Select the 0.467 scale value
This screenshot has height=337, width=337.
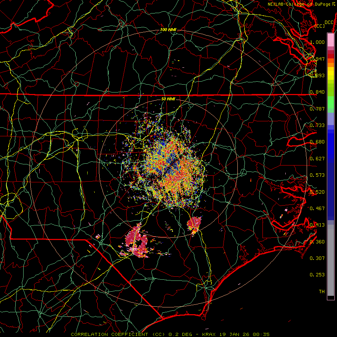pos(317,209)
